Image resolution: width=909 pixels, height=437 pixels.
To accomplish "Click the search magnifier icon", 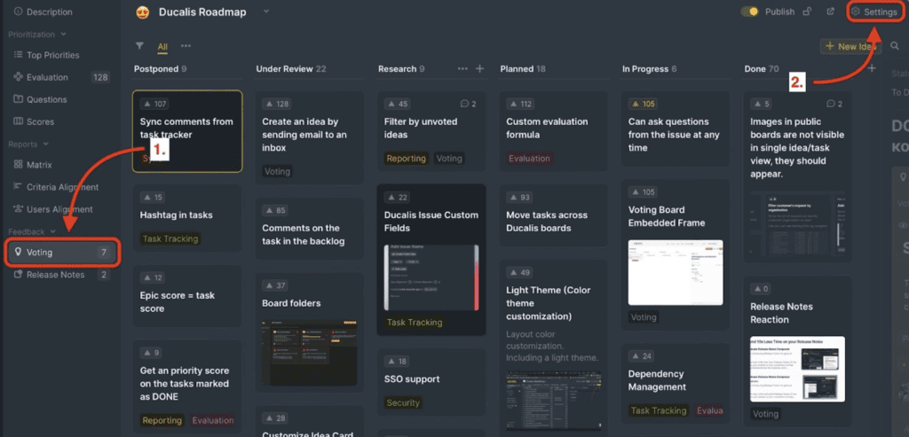I will click(x=896, y=46).
